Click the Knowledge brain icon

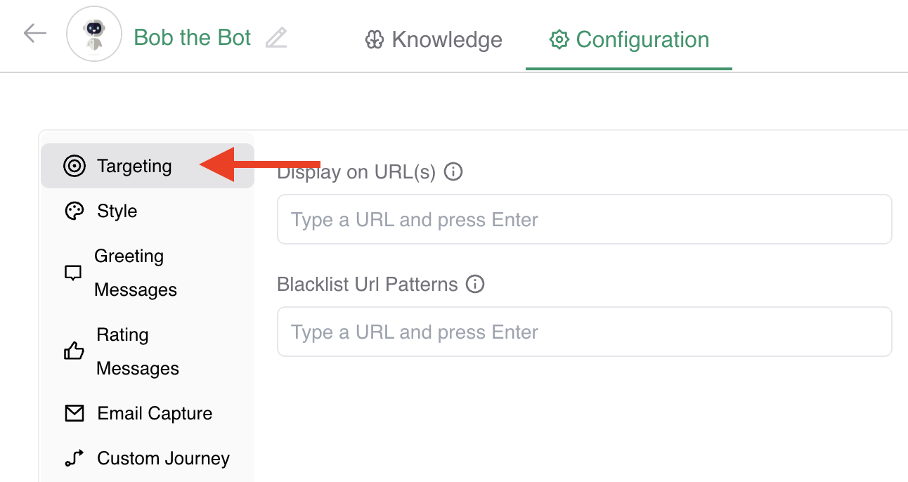pos(374,39)
